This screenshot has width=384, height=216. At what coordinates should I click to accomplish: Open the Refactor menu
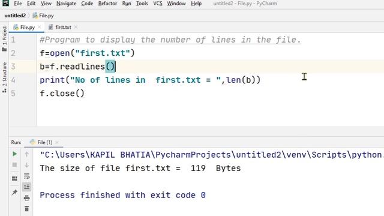click(107, 4)
